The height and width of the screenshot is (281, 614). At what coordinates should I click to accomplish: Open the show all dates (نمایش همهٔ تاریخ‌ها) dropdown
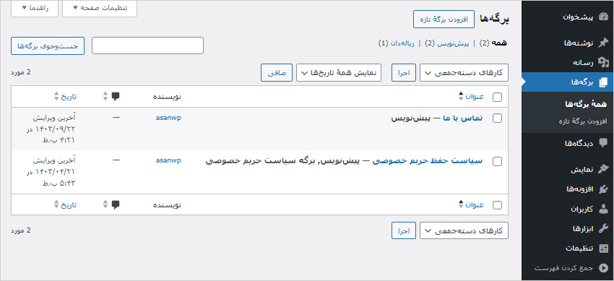[339, 73]
